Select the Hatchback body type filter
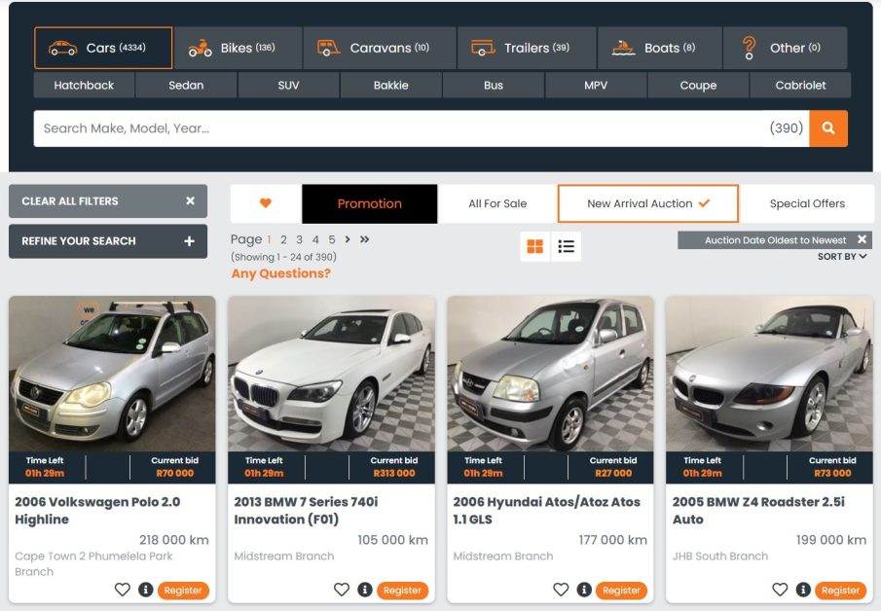This screenshot has width=881, height=611. point(84,86)
